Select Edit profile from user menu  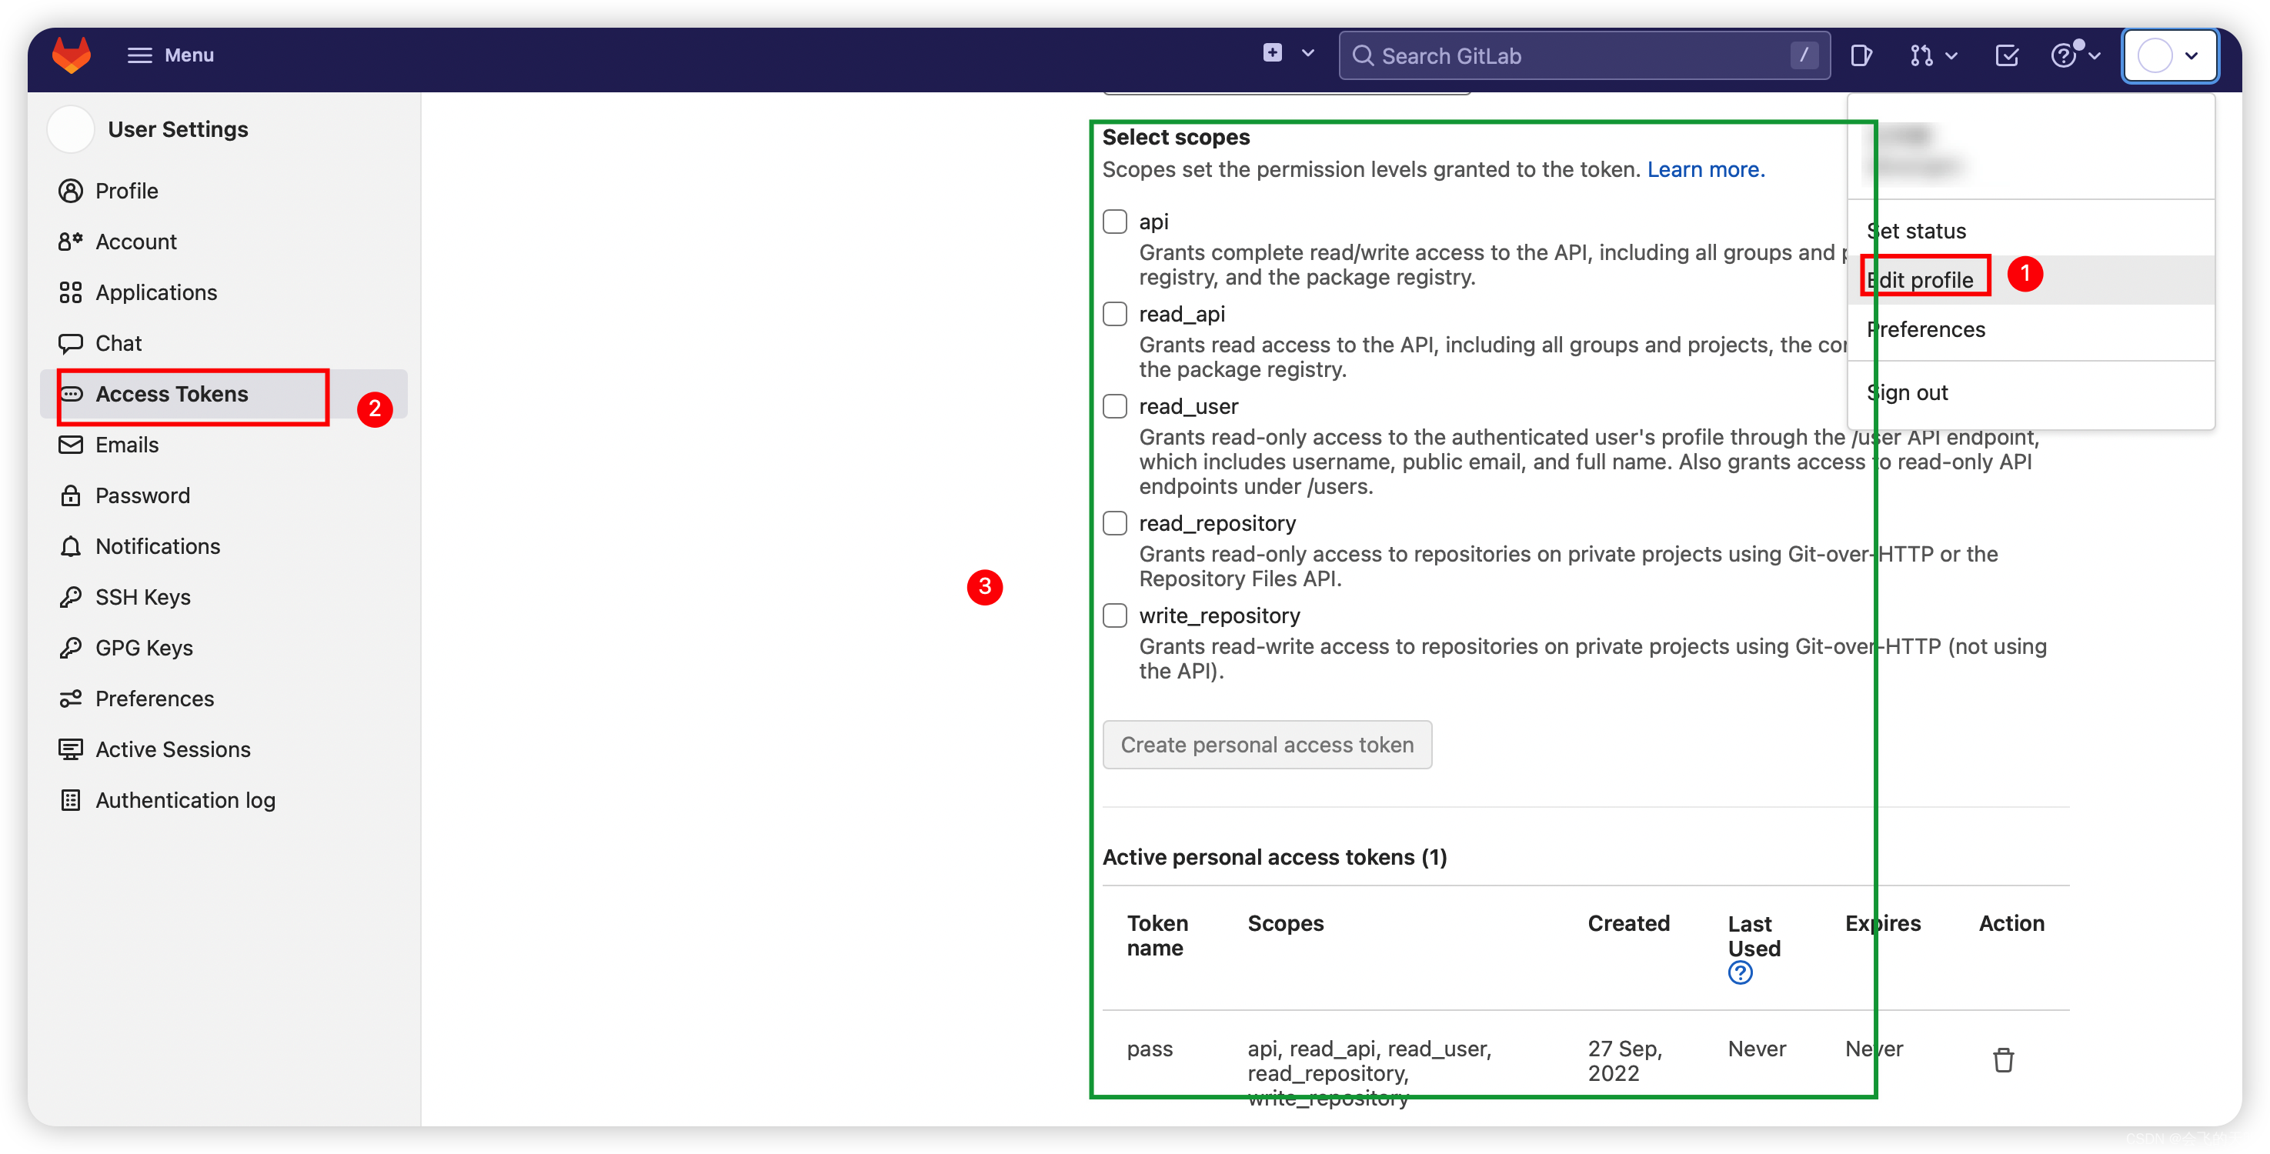tap(1921, 280)
